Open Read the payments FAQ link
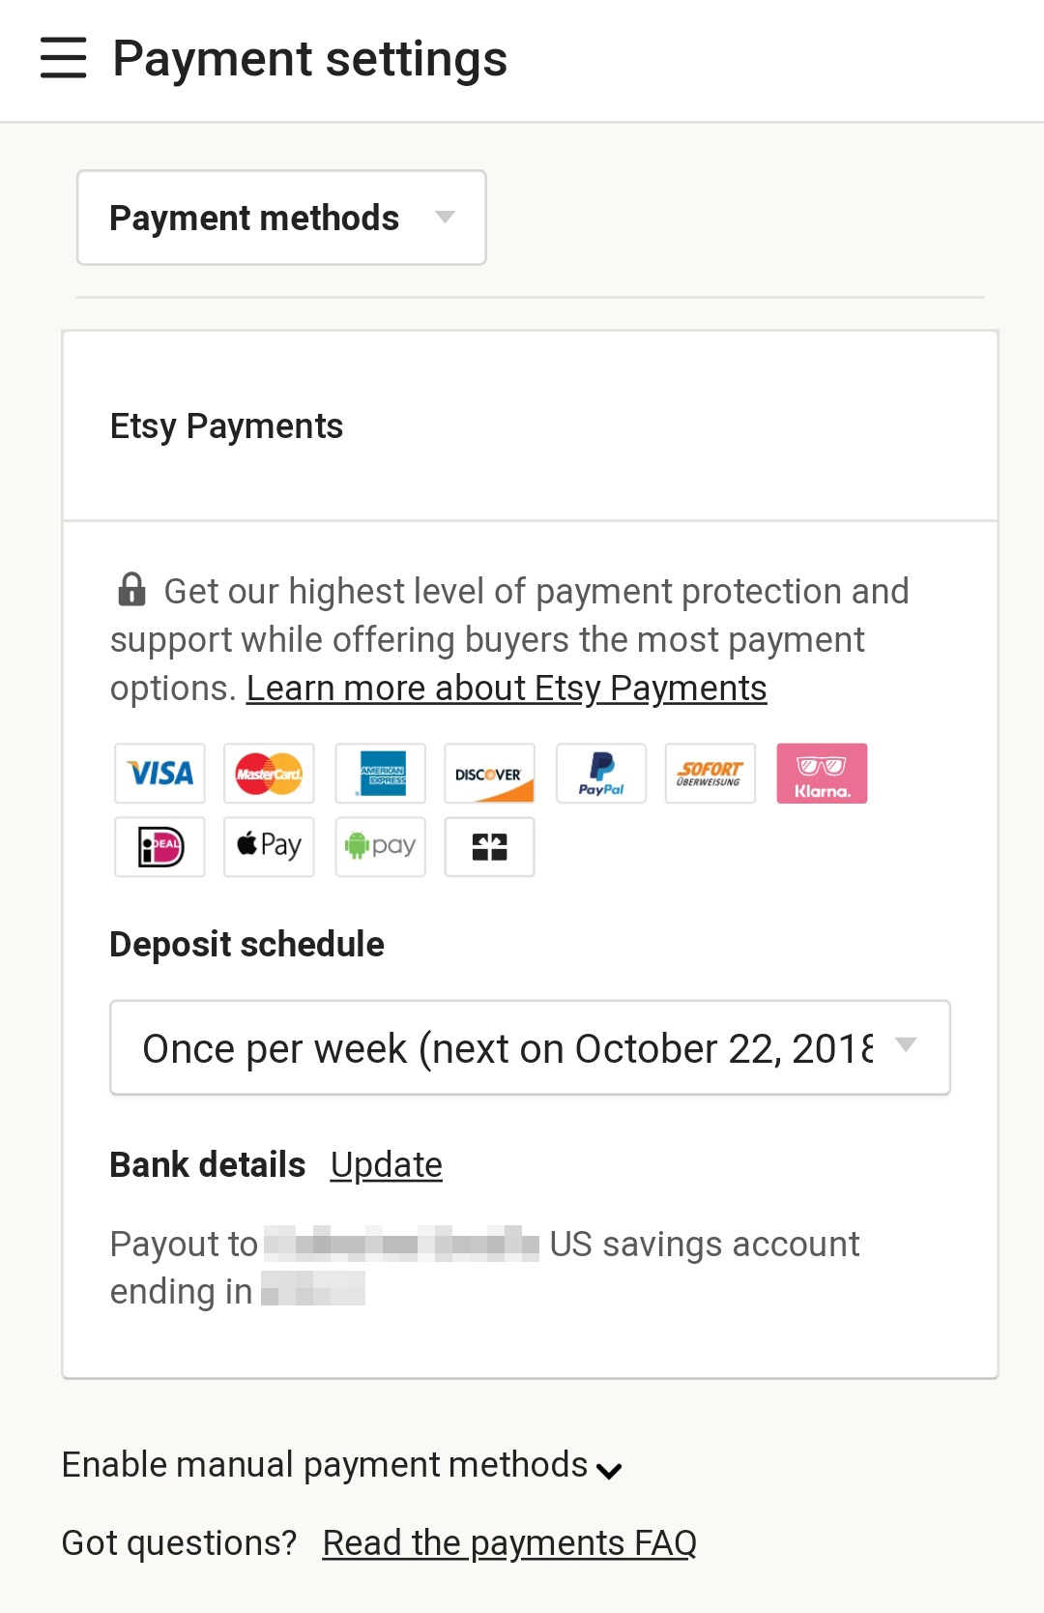 pos(509,1543)
